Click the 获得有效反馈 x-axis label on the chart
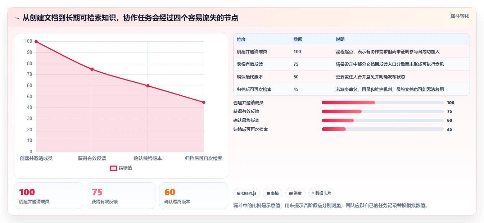 pos(92,158)
